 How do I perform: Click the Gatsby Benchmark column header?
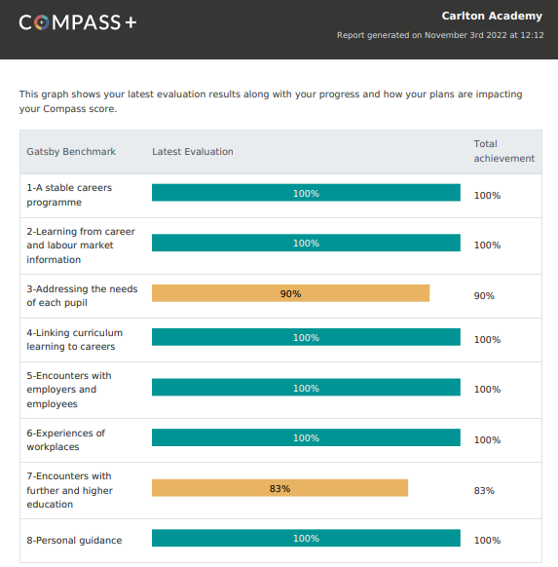pyautogui.click(x=71, y=152)
